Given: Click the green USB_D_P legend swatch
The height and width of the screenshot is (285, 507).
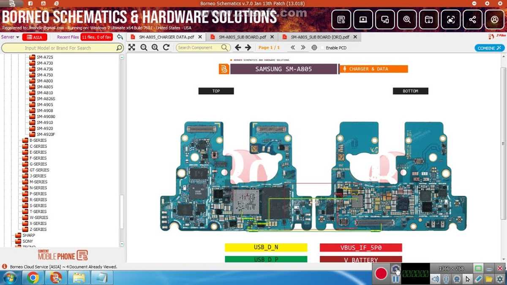Looking at the screenshot, I should (266, 259).
